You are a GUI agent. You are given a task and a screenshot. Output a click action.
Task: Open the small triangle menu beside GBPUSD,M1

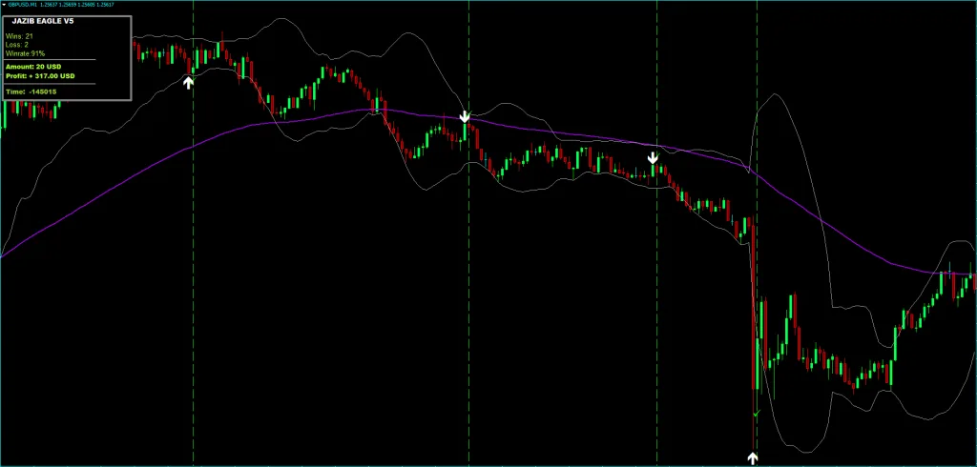pyautogui.click(x=4, y=5)
